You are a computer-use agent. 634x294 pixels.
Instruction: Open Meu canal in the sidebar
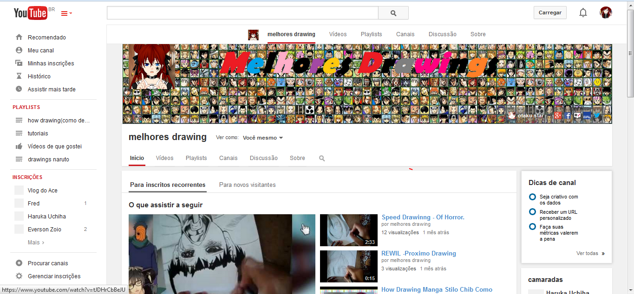40,51
